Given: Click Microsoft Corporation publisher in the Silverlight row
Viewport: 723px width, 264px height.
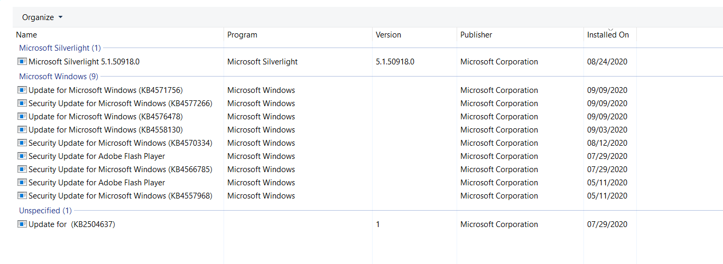Looking at the screenshot, I should 499,62.
